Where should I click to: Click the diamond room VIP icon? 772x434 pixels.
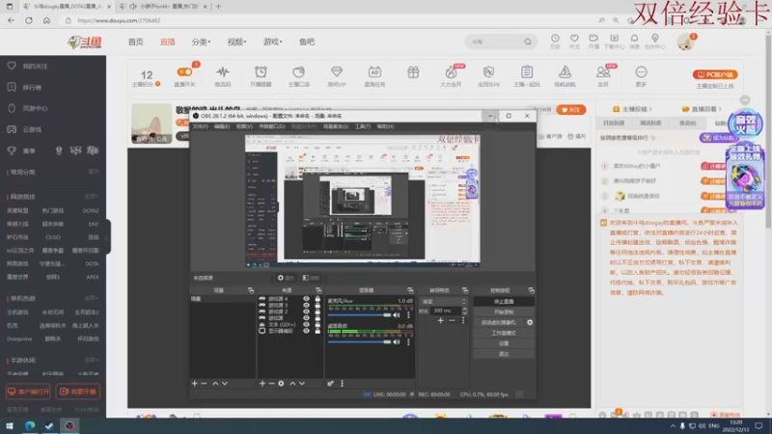coord(337,71)
